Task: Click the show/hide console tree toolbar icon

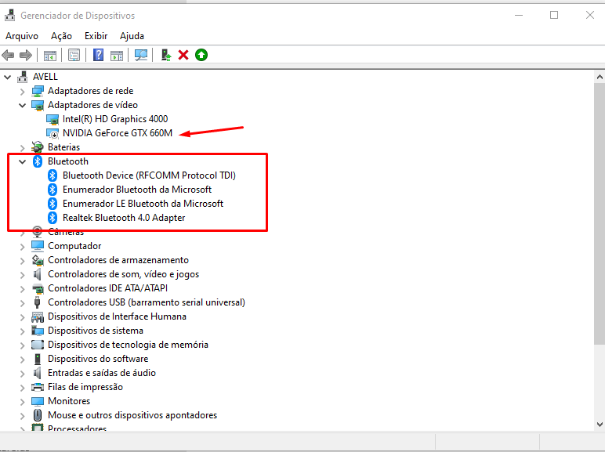Action: click(x=50, y=55)
